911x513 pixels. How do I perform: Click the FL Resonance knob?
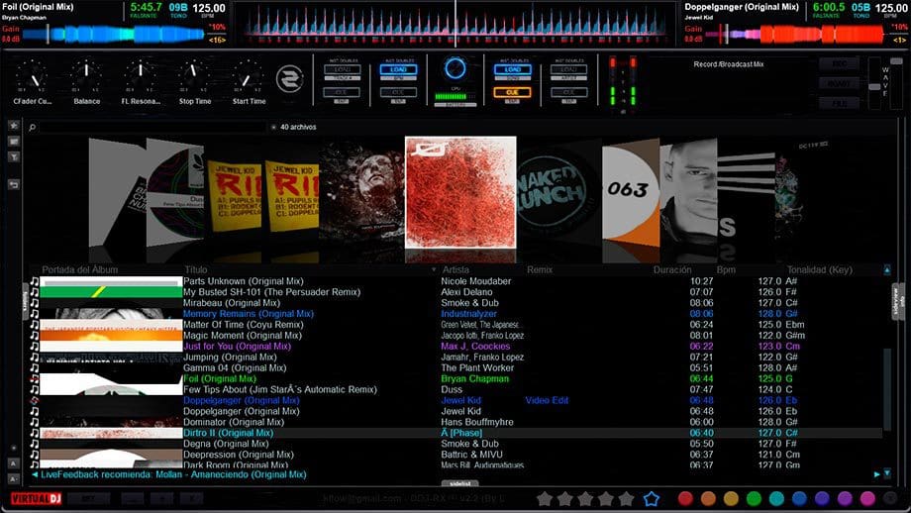point(140,75)
